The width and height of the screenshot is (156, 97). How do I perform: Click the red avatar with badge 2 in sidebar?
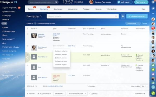coord(153,28)
